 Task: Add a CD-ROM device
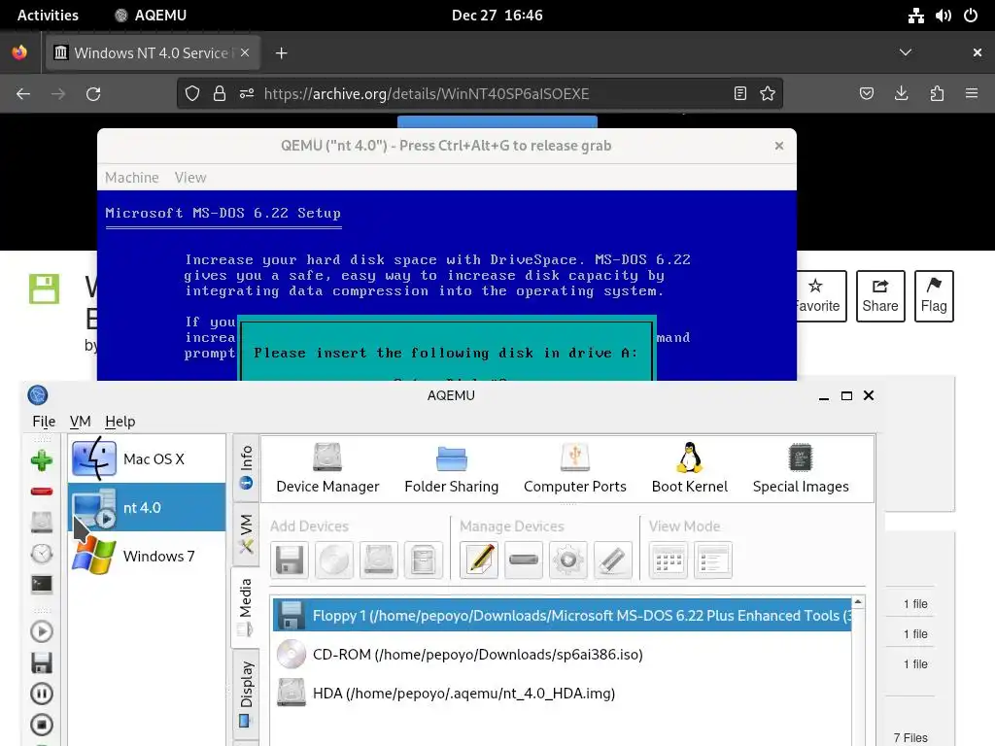pyautogui.click(x=334, y=560)
